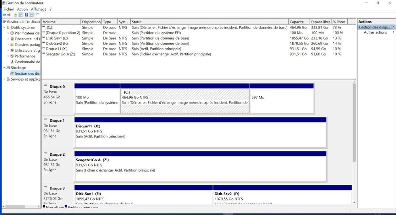This screenshot has width=396, height=215.
Task: Sort by the % libres column header
Action: click(339, 22)
